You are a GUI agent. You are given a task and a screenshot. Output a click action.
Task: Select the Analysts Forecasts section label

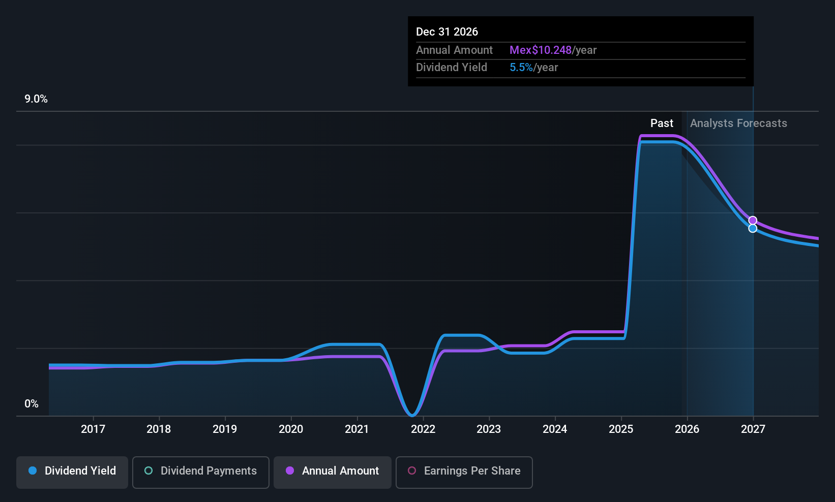738,123
